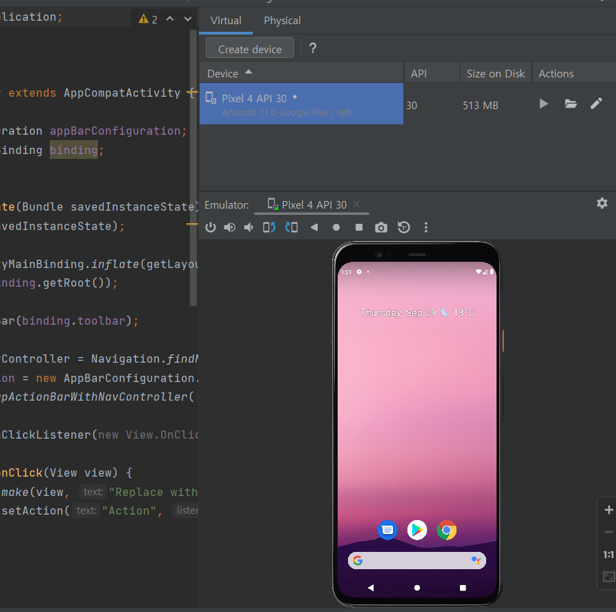
Task: Click the highlighted binding variable in code
Action: coord(73,150)
